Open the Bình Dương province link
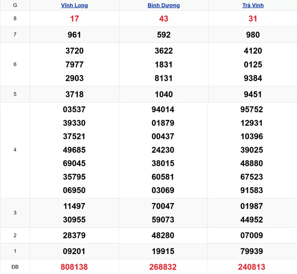297x274 pixels. 163,6
